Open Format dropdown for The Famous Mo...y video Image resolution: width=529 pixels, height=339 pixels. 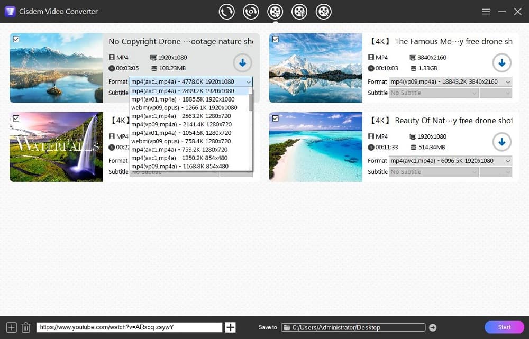(x=450, y=81)
